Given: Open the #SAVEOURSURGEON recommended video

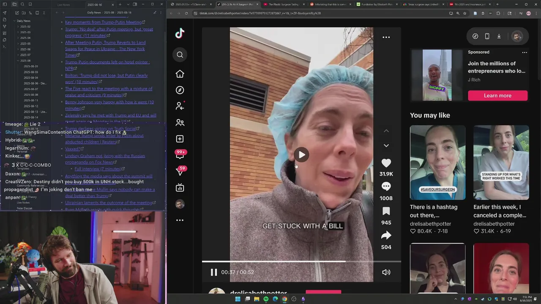Looking at the screenshot, I should pyautogui.click(x=437, y=163).
